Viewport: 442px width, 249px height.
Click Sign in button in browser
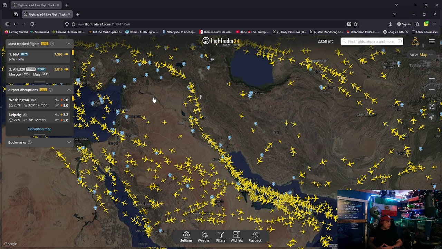(x=404, y=24)
